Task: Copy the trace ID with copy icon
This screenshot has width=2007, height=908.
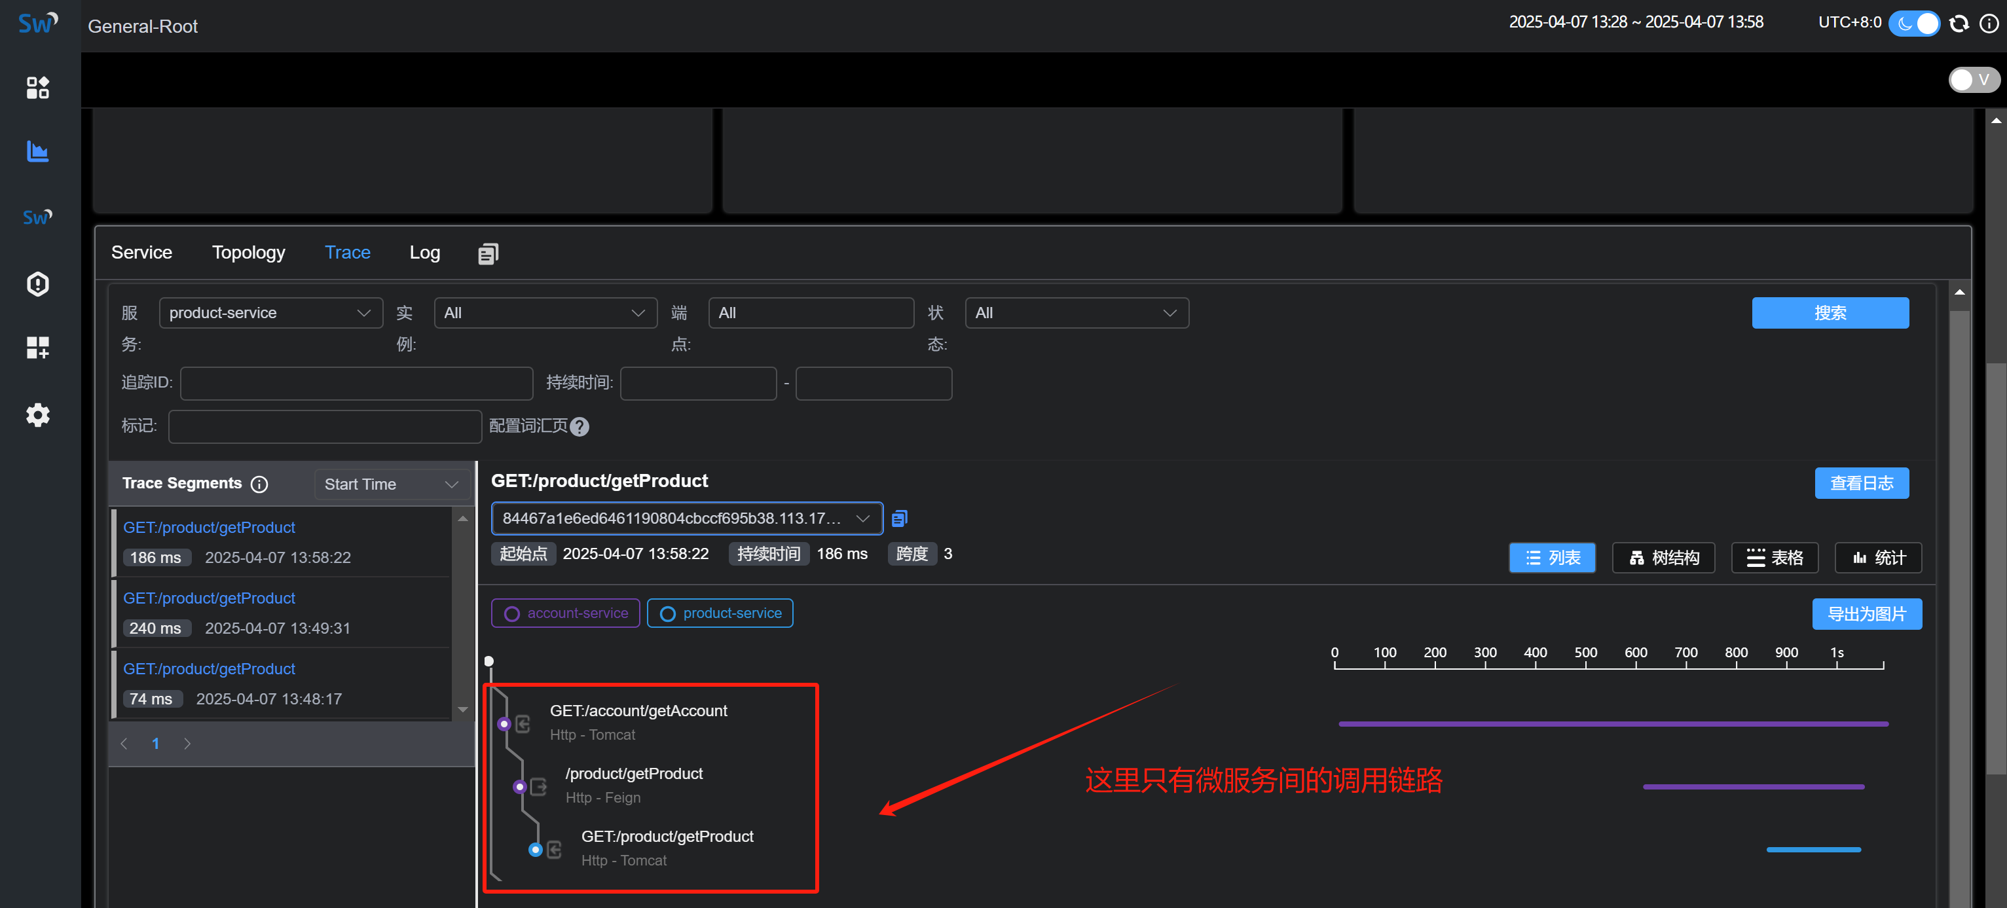Action: [899, 518]
